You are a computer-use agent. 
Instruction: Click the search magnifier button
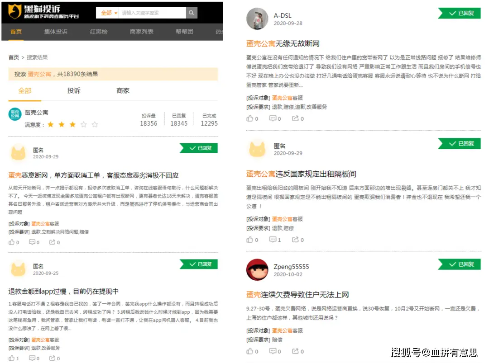[x=192, y=13]
